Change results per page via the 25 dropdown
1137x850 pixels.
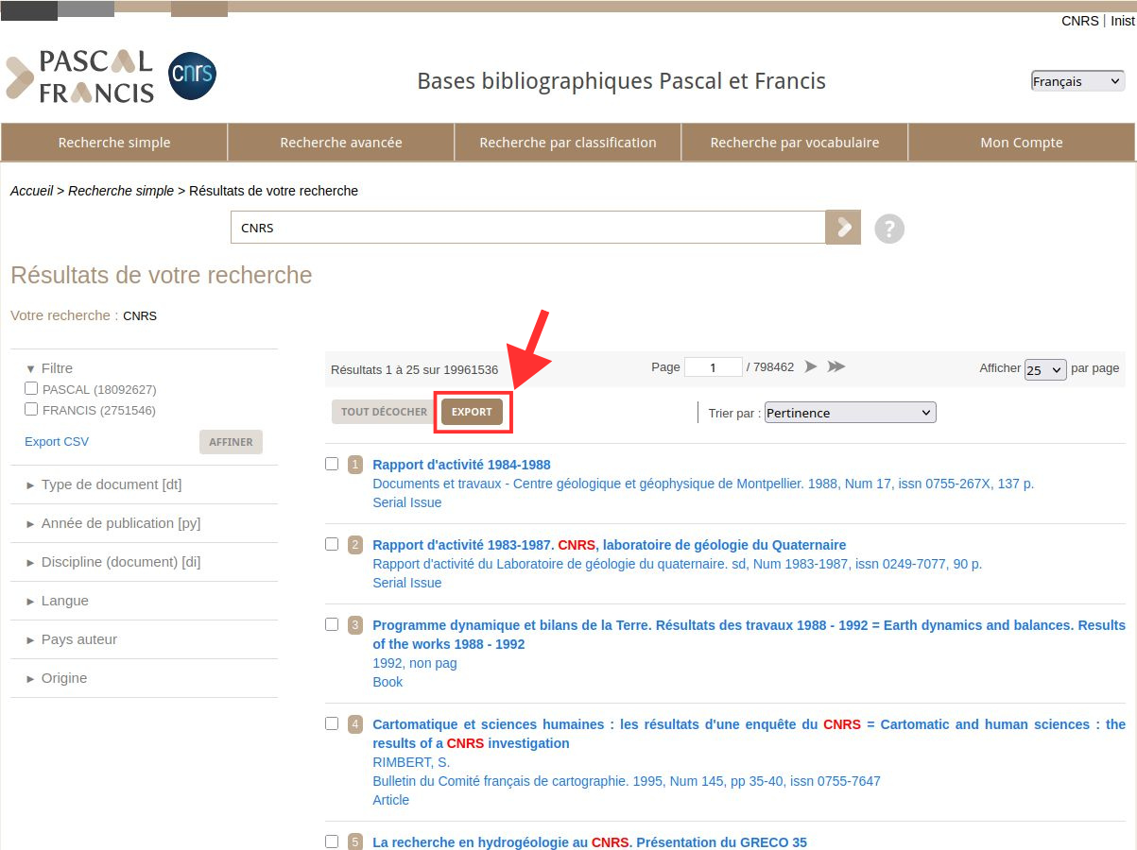click(1045, 369)
